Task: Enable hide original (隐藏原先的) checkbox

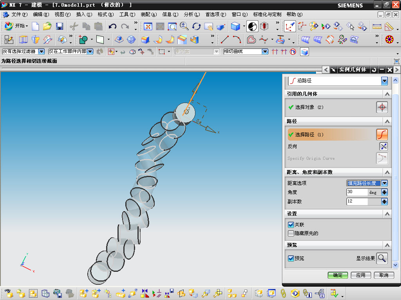Action: pyautogui.click(x=291, y=233)
